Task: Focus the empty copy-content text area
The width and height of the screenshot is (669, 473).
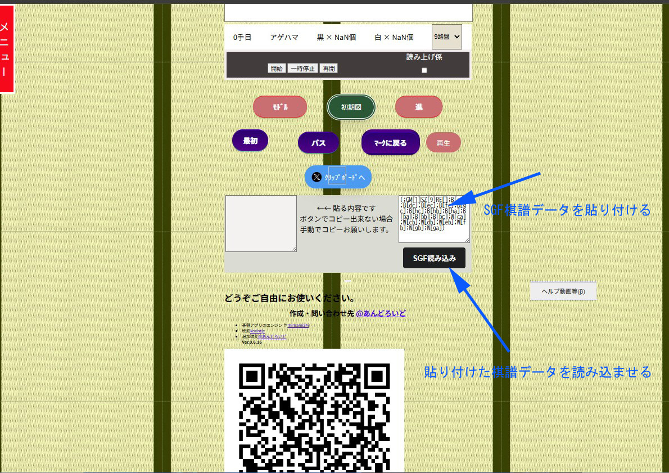Action: point(261,224)
